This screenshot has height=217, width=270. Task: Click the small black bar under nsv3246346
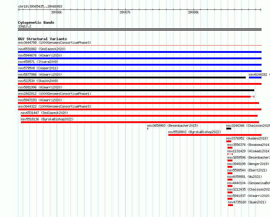229,129
